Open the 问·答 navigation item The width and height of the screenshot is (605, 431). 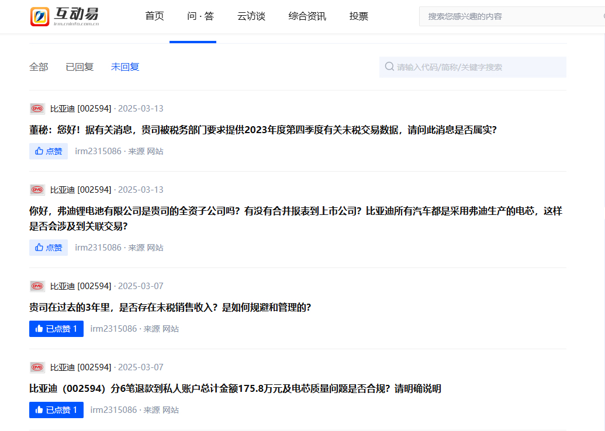[200, 16]
